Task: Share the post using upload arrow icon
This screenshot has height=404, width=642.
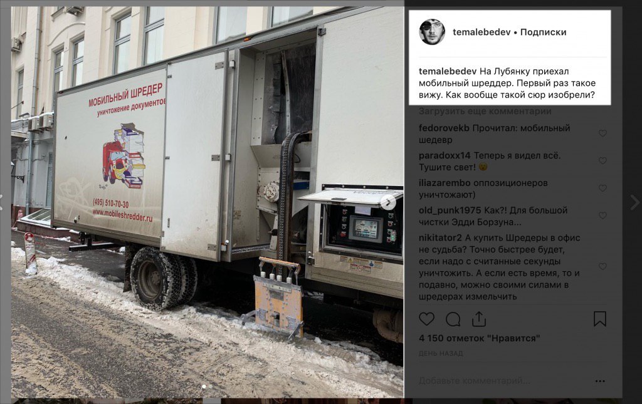Action: (x=478, y=319)
